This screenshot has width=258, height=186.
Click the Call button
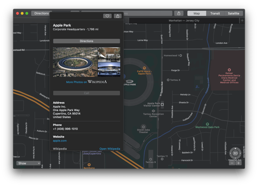pos(87,93)
